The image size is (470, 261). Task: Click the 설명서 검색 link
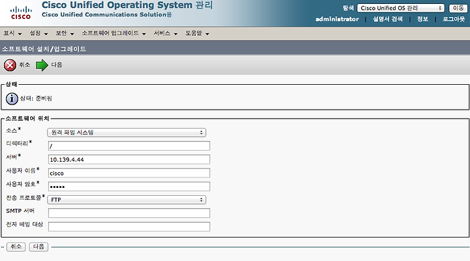388,19
